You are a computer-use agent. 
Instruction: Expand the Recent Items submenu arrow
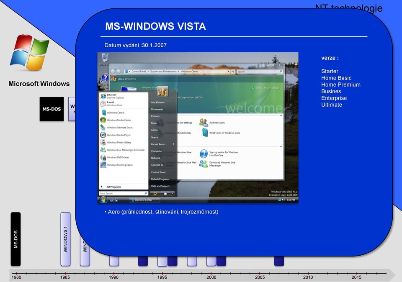coord(173,144)
